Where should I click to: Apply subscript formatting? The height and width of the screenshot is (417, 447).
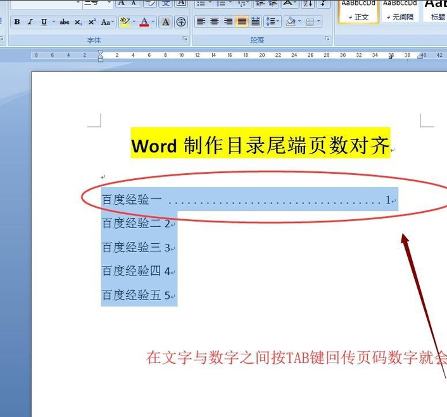[78, 22]
